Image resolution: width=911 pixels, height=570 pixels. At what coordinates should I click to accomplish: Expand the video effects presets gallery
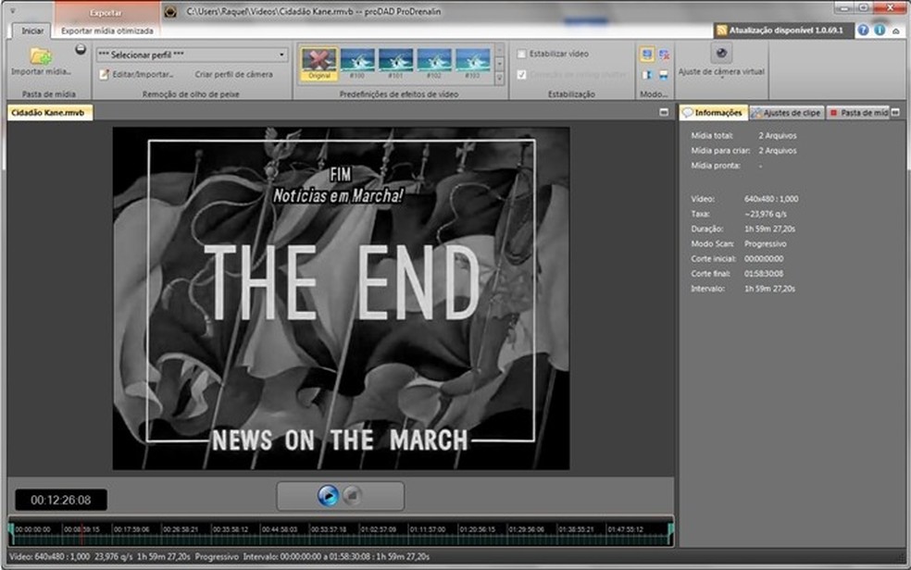pos(499,79)
